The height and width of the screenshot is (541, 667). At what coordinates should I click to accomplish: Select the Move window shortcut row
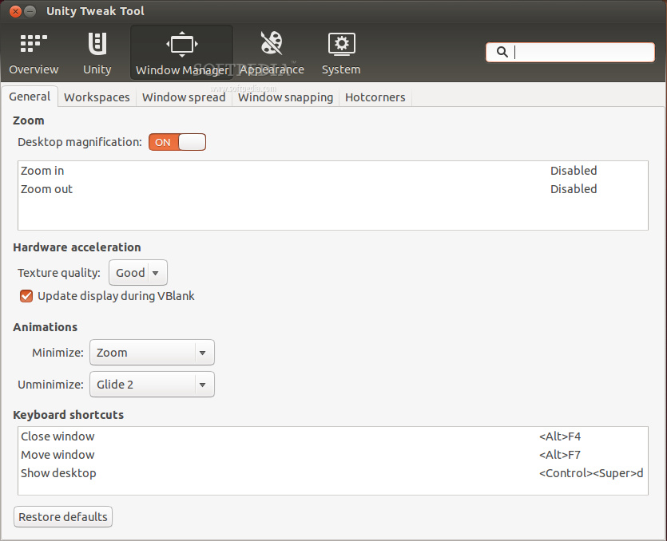pos(333,455)
